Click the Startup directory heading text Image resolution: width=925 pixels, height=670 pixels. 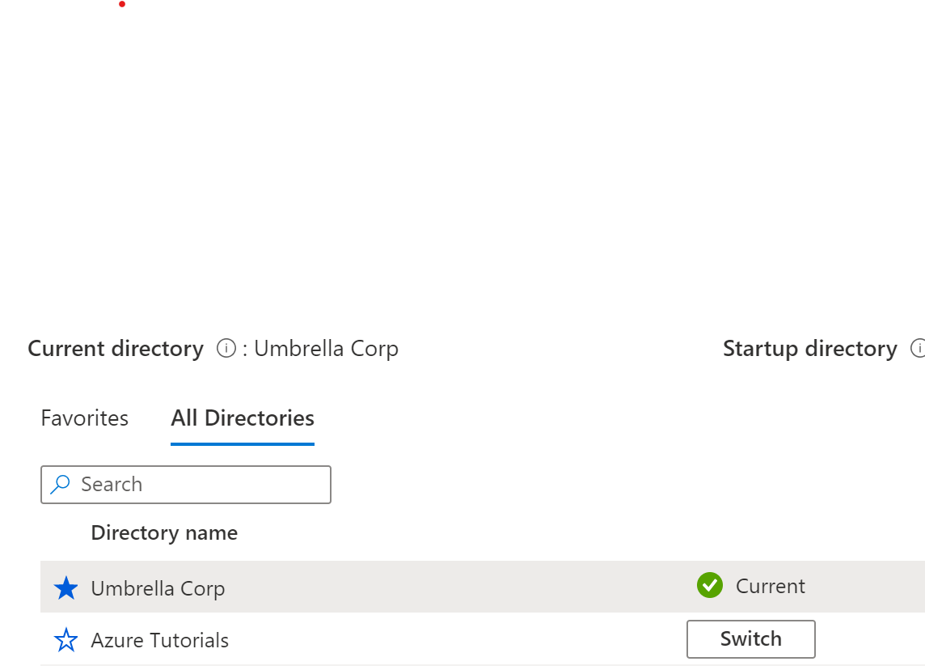click(x=810, y=348)
